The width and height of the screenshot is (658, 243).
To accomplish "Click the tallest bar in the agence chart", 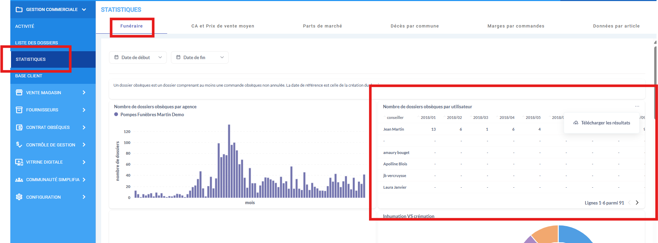I will [229, 161].
